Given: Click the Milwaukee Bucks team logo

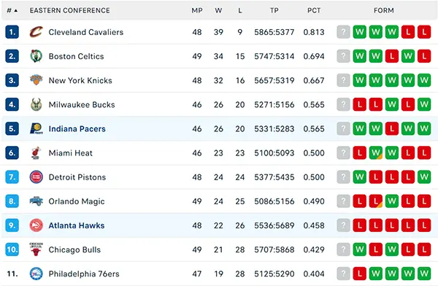Looking at the screenshot, I should click(x=36, y=104).
